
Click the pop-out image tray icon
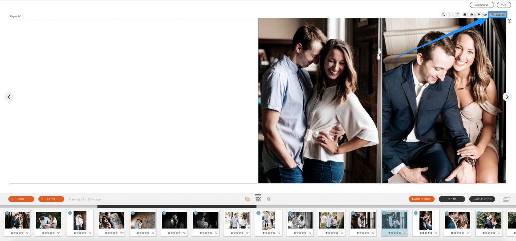(x=506, y=199)
